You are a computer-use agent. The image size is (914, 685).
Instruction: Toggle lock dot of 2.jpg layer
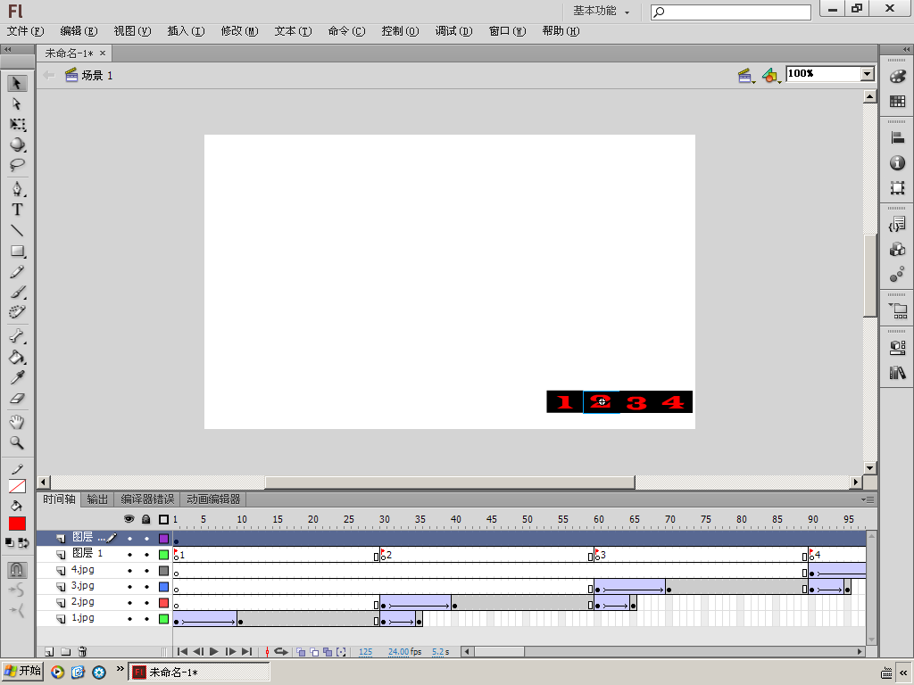tap(146, 603)
